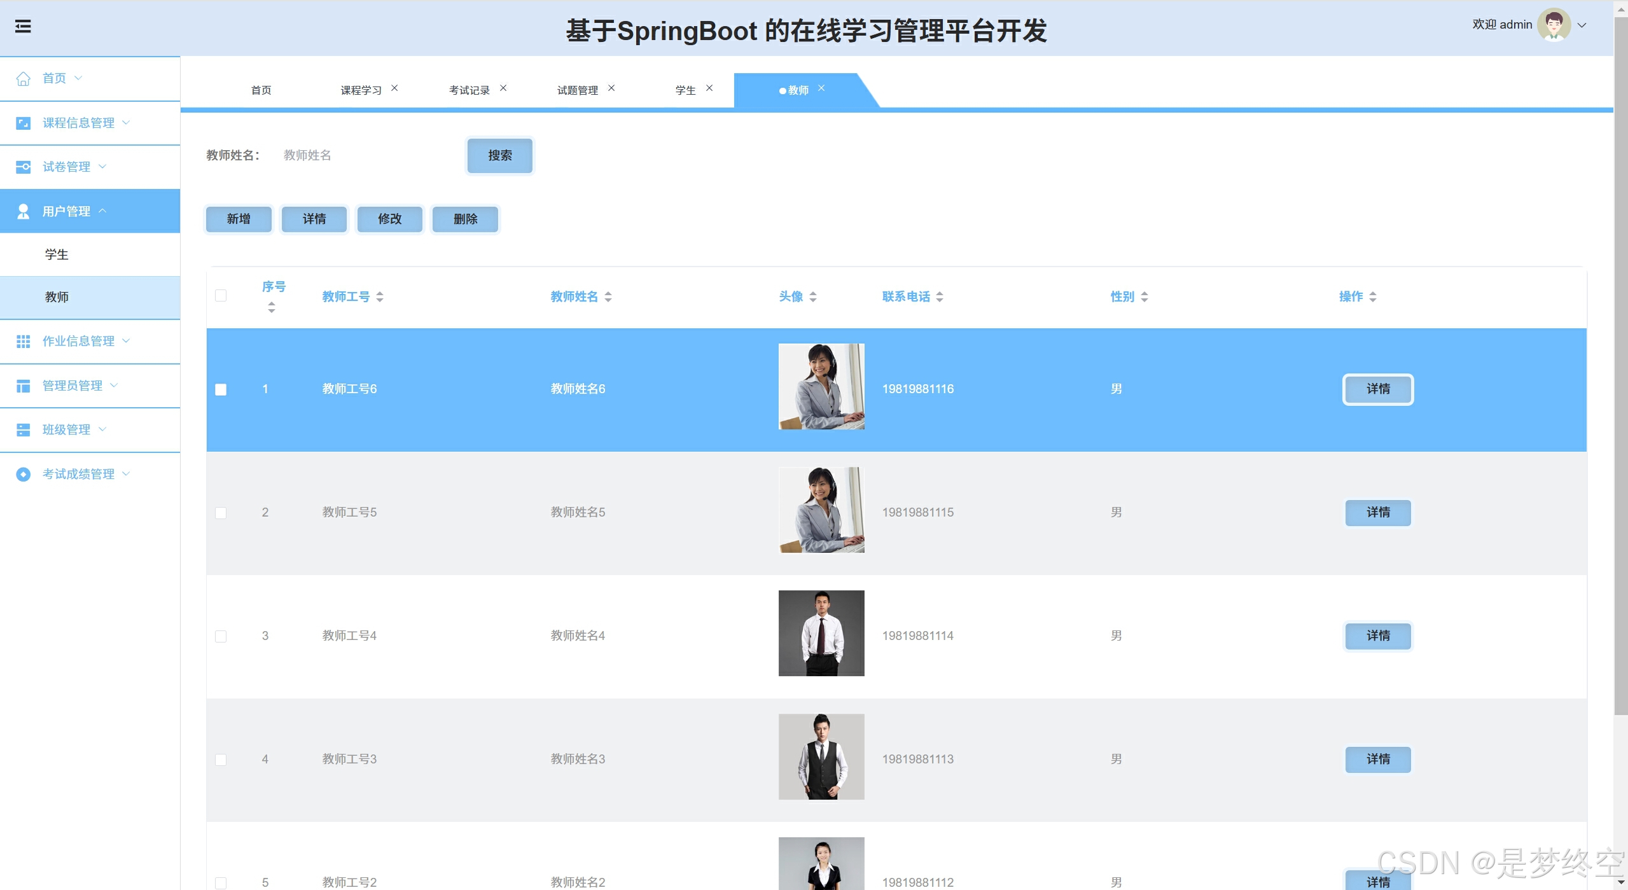Toggle the select-all header checkbox
This screenshot has width=1628, height=890.
[221, 296]
